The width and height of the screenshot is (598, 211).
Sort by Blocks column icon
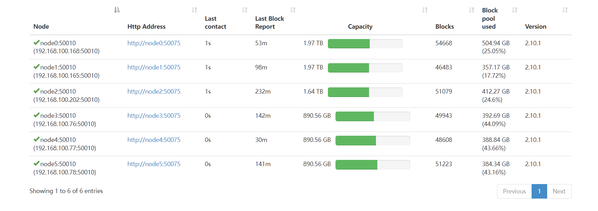point(471,10)
